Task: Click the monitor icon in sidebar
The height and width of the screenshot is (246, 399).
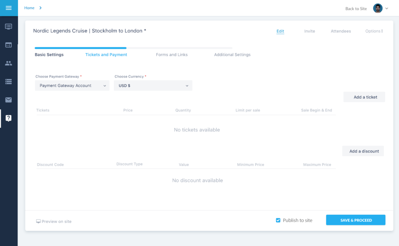Action: click(x=9, y=27)
